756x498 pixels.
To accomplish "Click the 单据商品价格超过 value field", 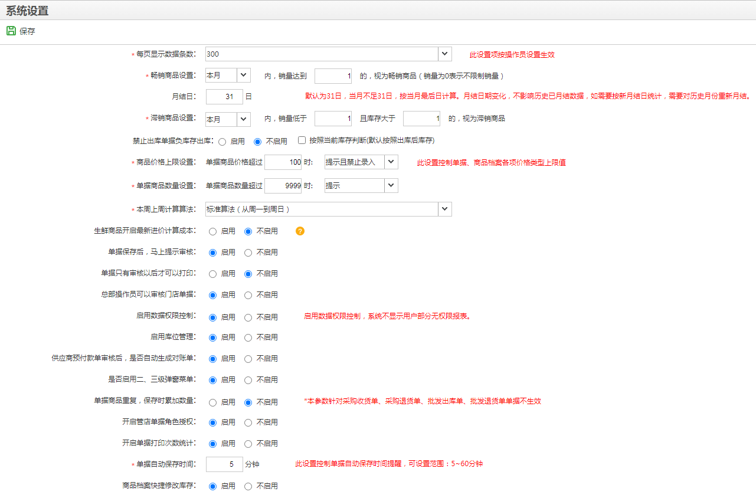I will 283,162.
